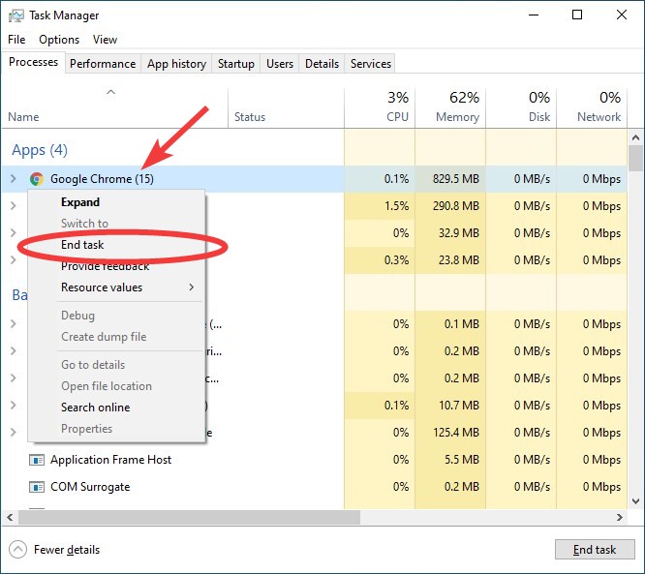
Task: Click the Task Manager title bar icon
Action: click(x=16, y=15)
